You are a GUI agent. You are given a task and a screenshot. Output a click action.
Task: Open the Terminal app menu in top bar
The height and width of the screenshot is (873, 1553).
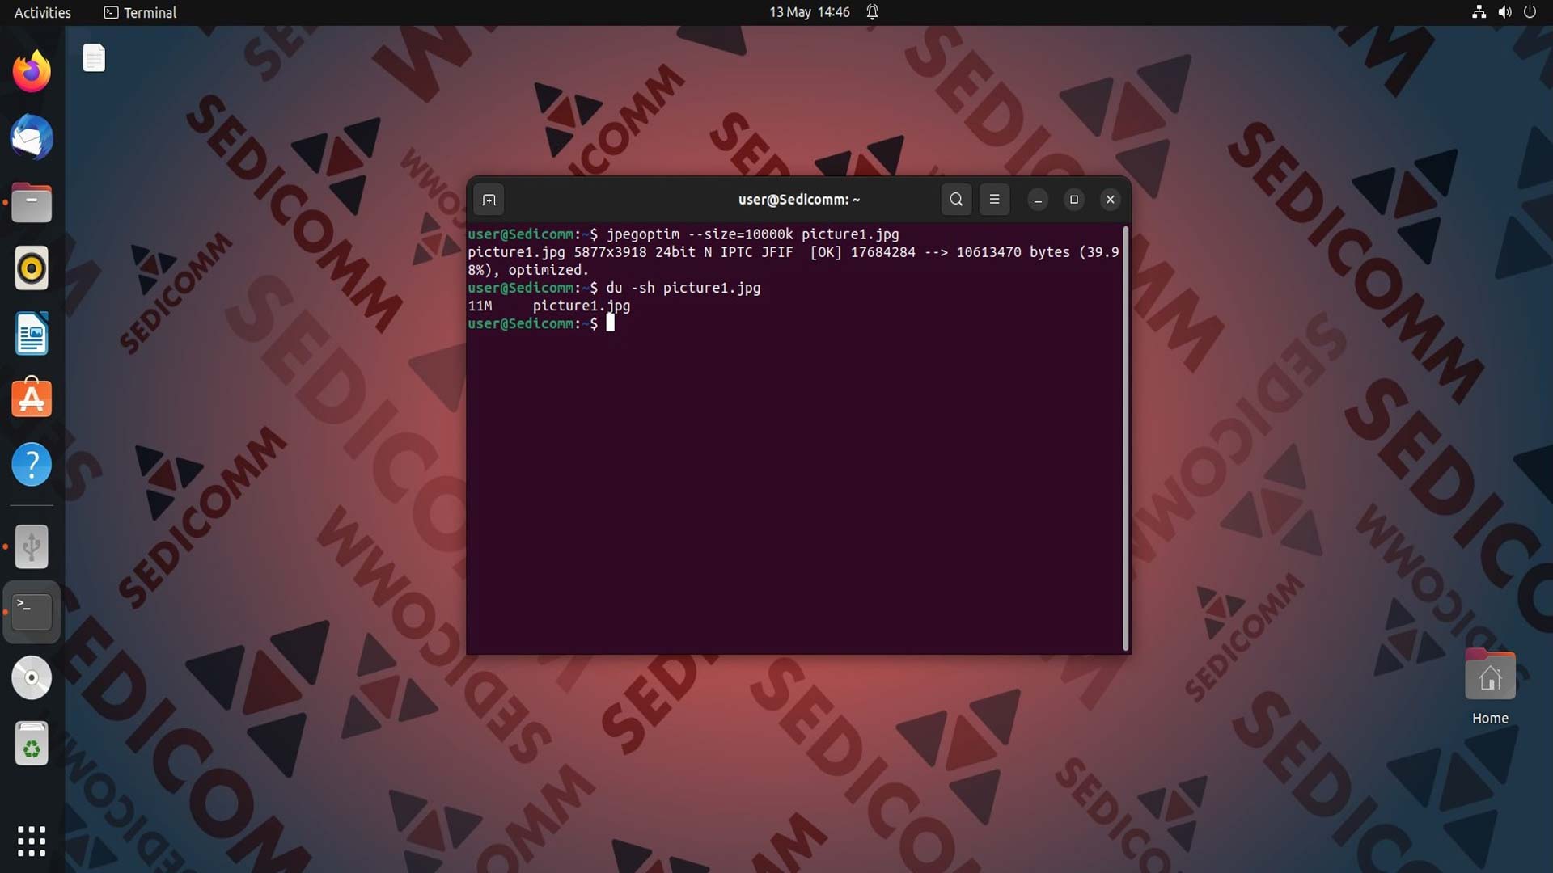pos(141,12)
